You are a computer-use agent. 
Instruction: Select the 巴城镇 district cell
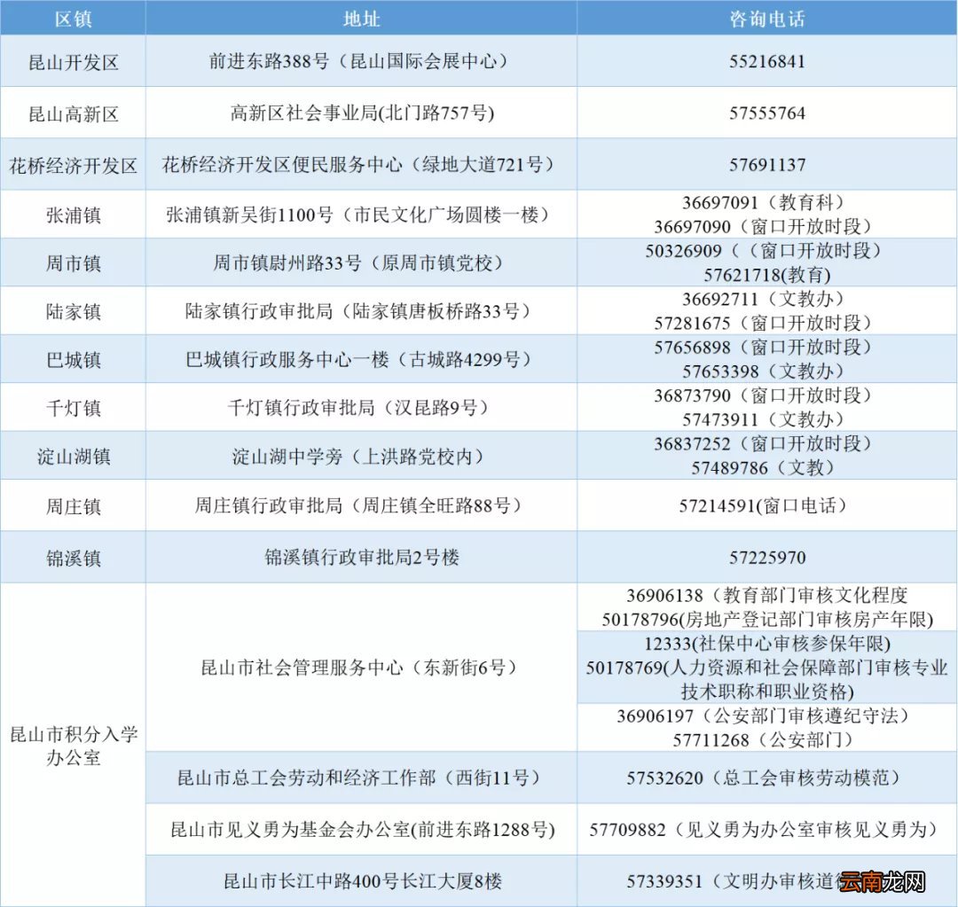[74, 360]
